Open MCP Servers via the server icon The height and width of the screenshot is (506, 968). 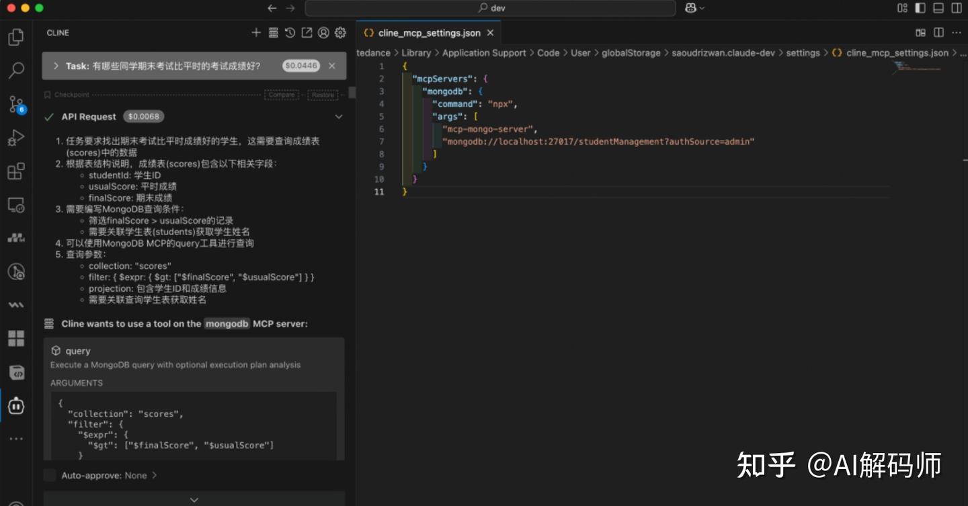pyautogui.click(x=272, y=32)
